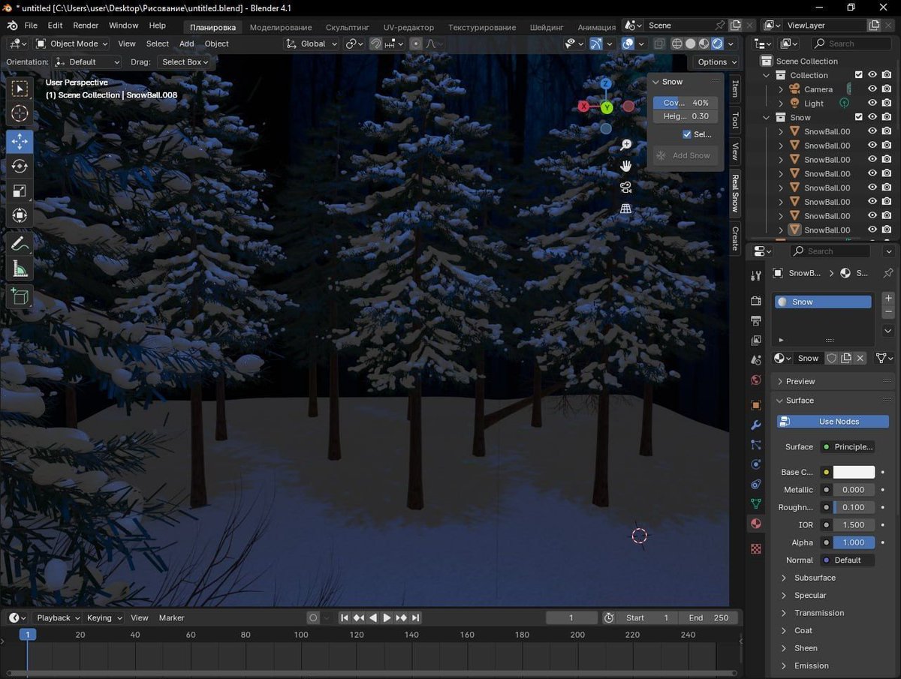Image resolution: width=901 pixels, height=679 pixels.
Task: Open the Marker menu in timeline
Action: pyautogui.click(x=171, y=617)
